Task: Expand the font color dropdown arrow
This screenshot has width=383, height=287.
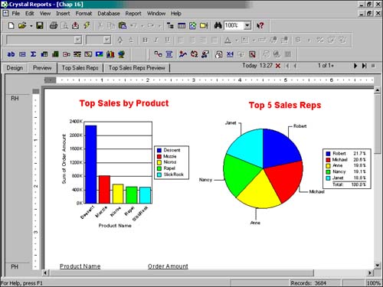Action: [237, 40]
